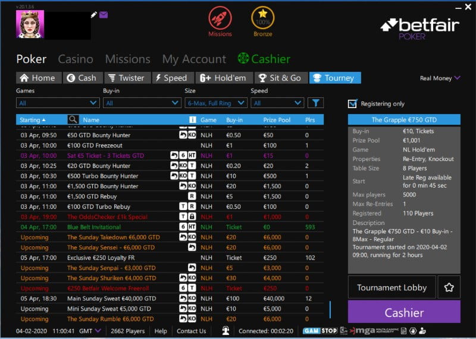The height and width of the screenshot is (339, 476).
Task: Expand the Size dropdown showing 6-Max, Full Ring
Action: (216, 103)
